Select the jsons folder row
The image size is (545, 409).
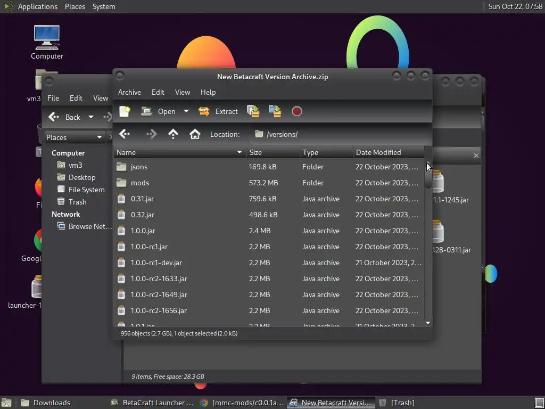pos(269,167)
